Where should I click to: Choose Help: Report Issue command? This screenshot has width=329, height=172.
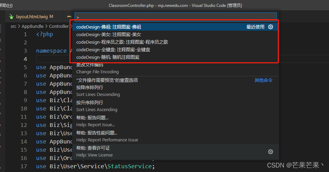click(175, 121)
